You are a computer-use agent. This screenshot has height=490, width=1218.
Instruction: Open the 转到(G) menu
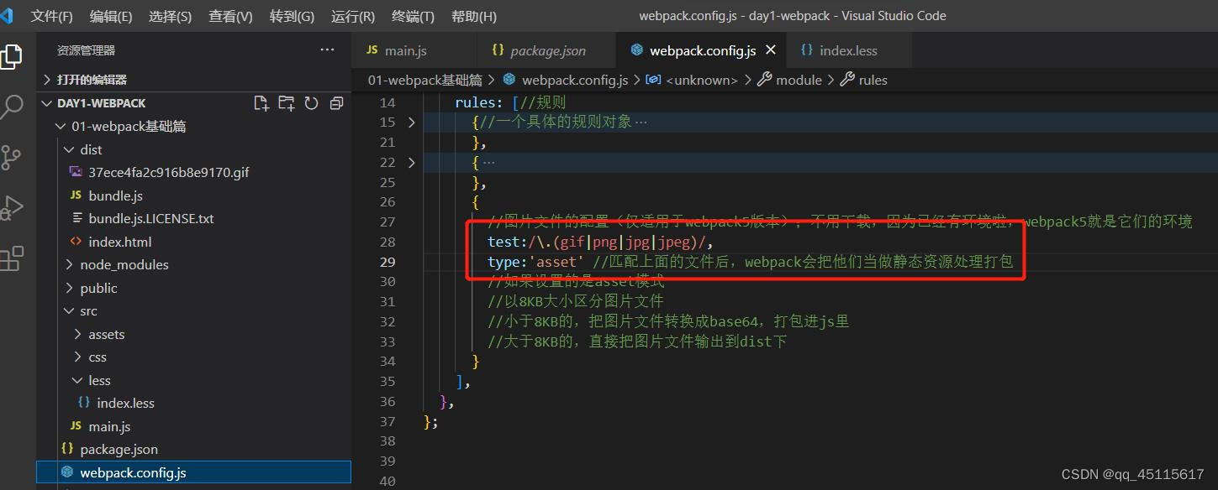pos(292,16)
